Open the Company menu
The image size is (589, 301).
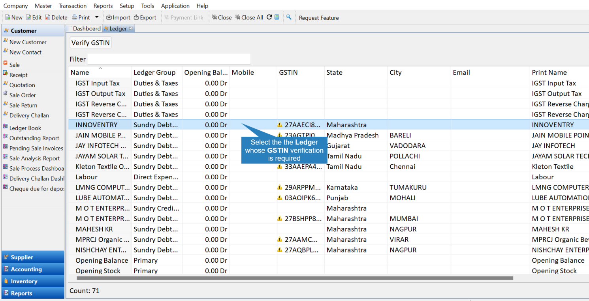pos(16,6)
